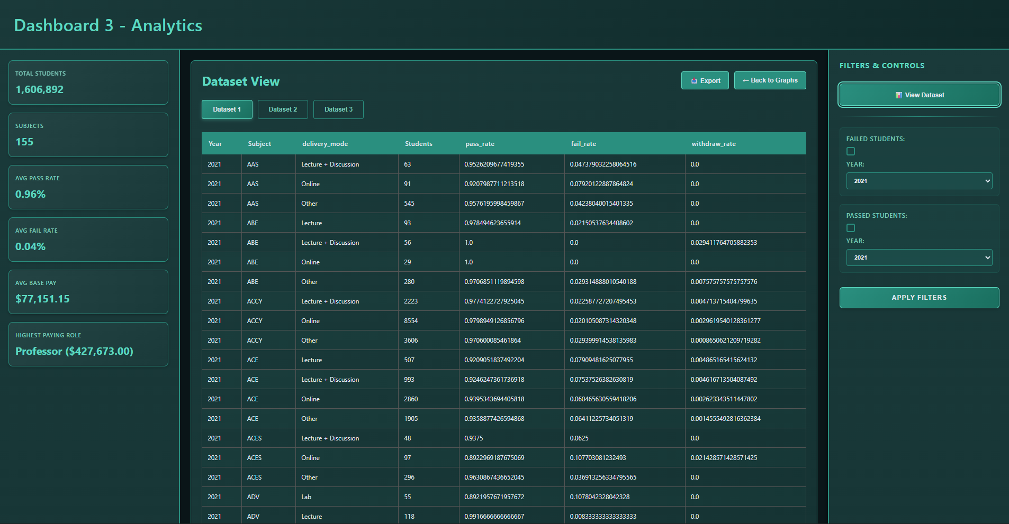Enable the Passed Students checkbox
1009x524 pixels.
coord(851,228)
